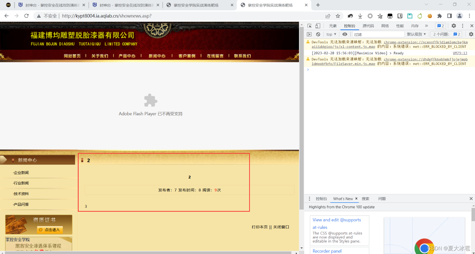Open the Chrome three-dot menu
This screenshot has width=475, height=254.
click(x=469, y=16)
